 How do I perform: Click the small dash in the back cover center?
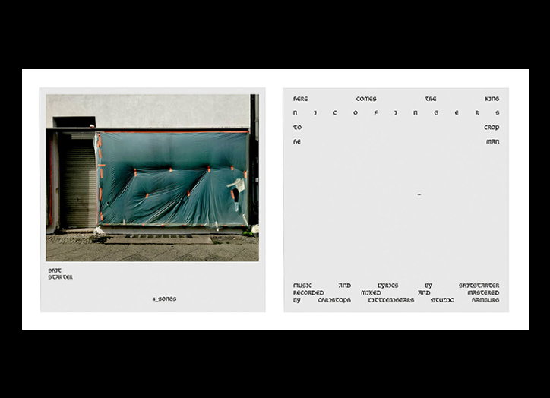[x=419, y=194]
